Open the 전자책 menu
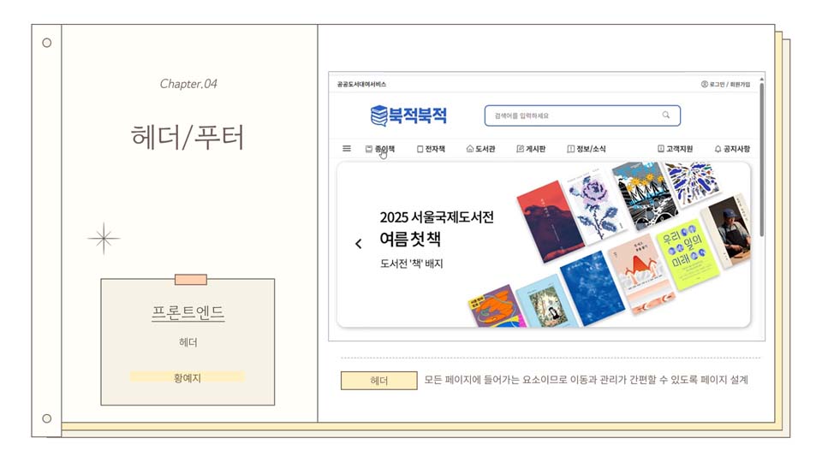This screenshot has width=822, height=462. point(431,149)
